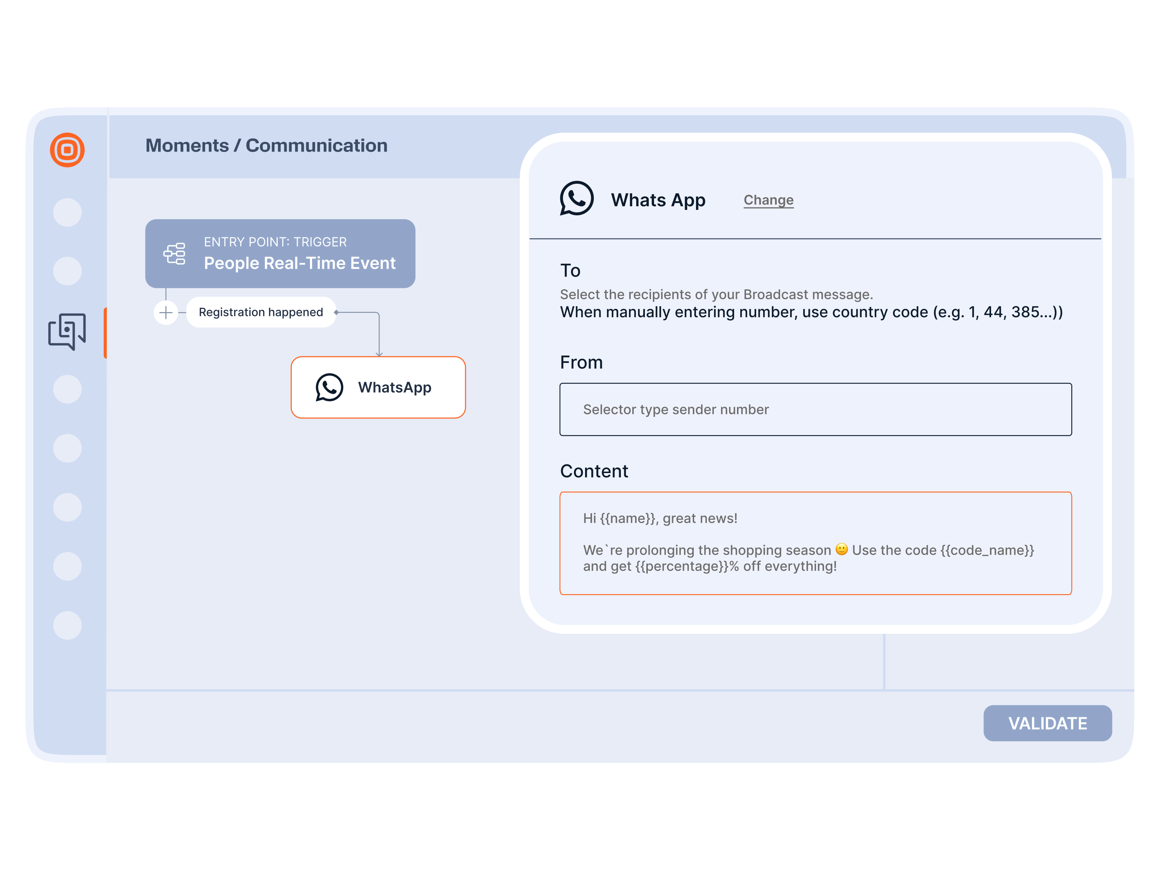Click the plus icon beside Registration happened

pyautogui.click(x=166, y=312)
